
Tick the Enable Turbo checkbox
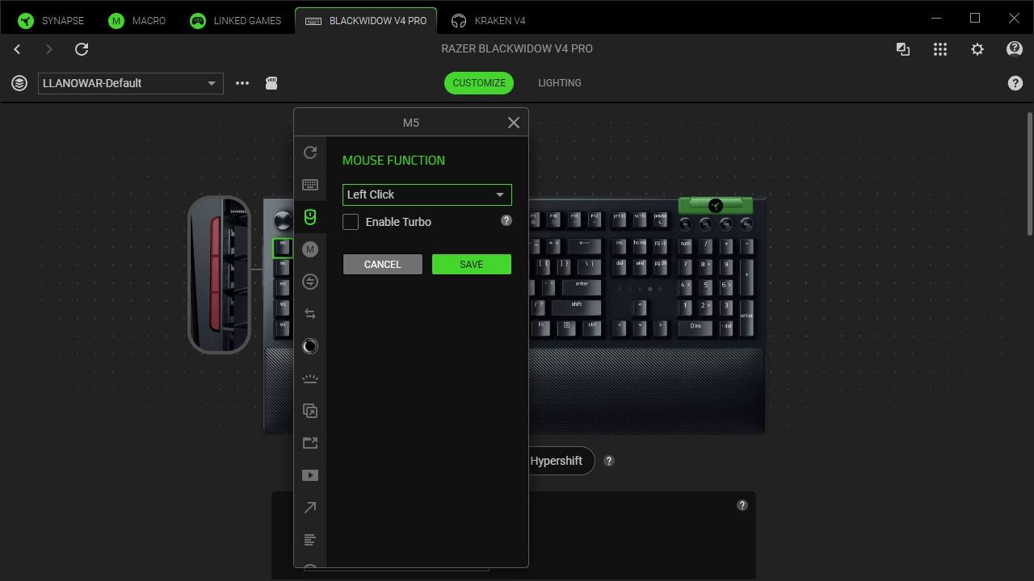[x=351, y=222]
